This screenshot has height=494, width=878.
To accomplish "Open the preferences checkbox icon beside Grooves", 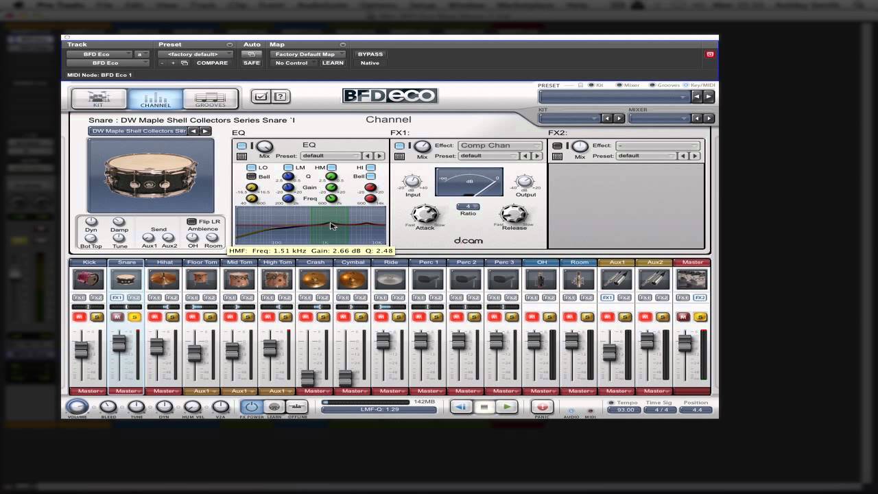I will click(x=261, y=97).
